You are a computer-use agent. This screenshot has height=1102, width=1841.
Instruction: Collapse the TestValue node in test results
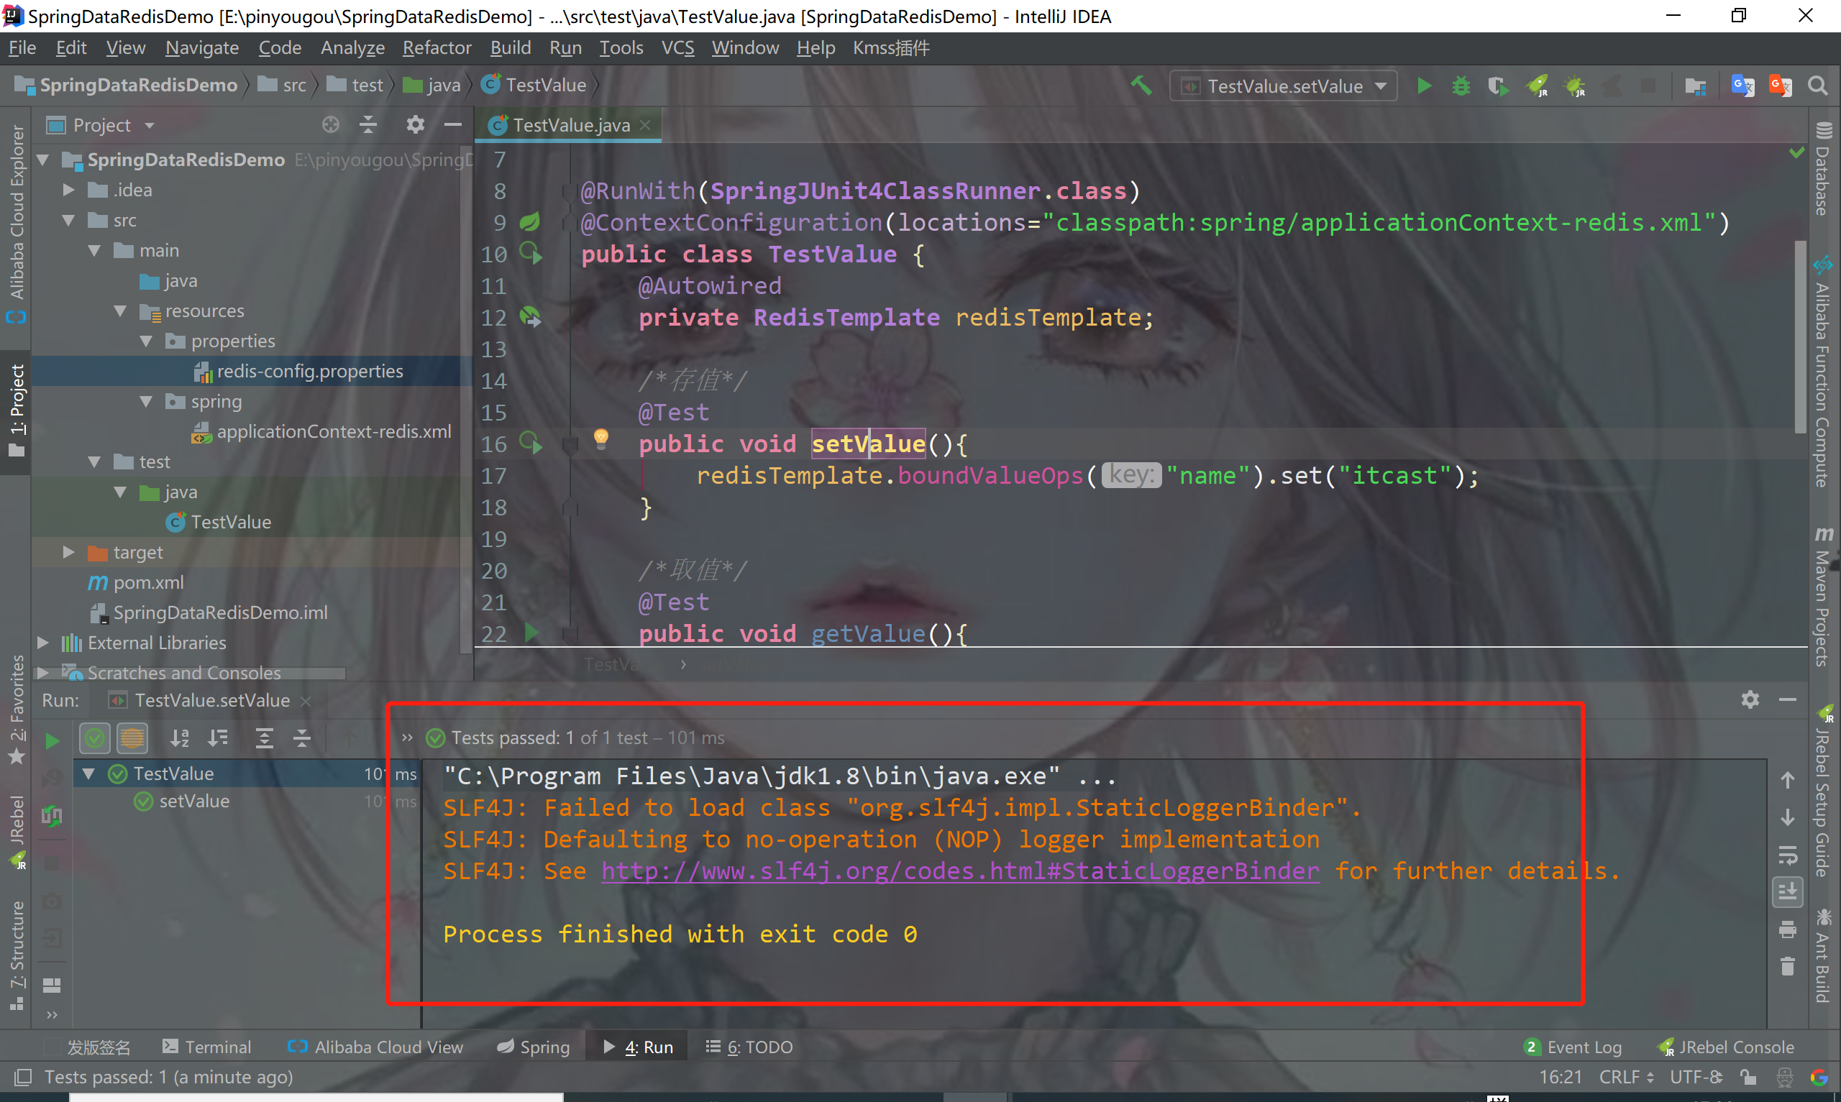[x=89, y=773]
